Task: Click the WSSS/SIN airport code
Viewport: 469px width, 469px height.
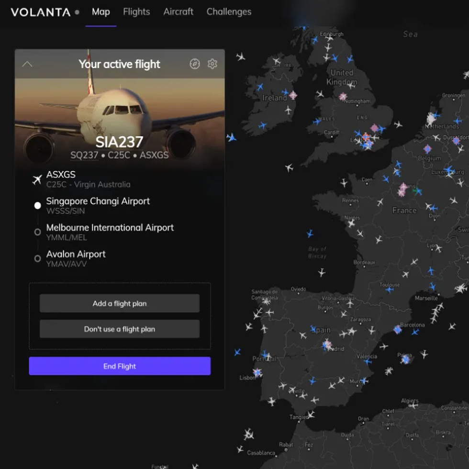Action: point(66,211)
